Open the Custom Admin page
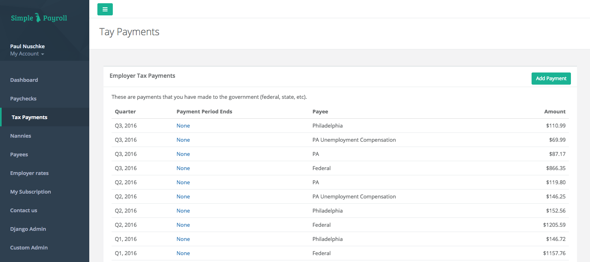The height and width of the screenshot is (262, 590). point(29,247)
